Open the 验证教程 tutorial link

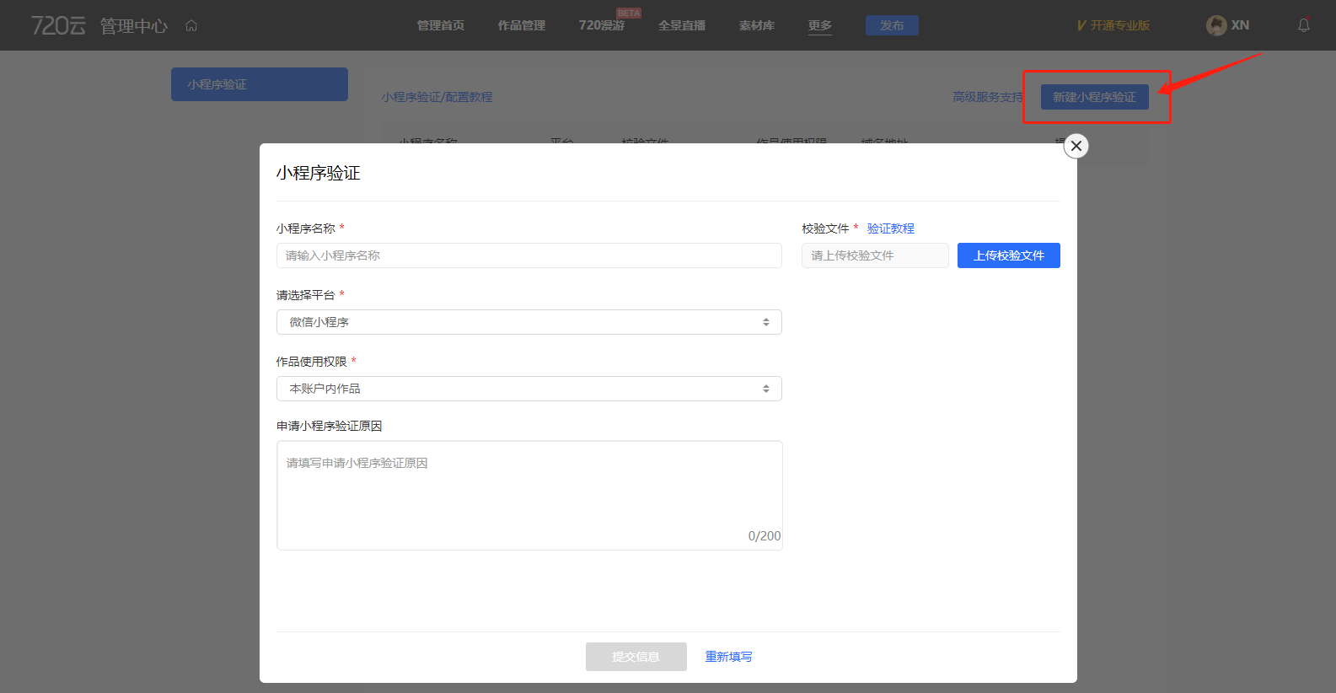click(x=890, y=228)
